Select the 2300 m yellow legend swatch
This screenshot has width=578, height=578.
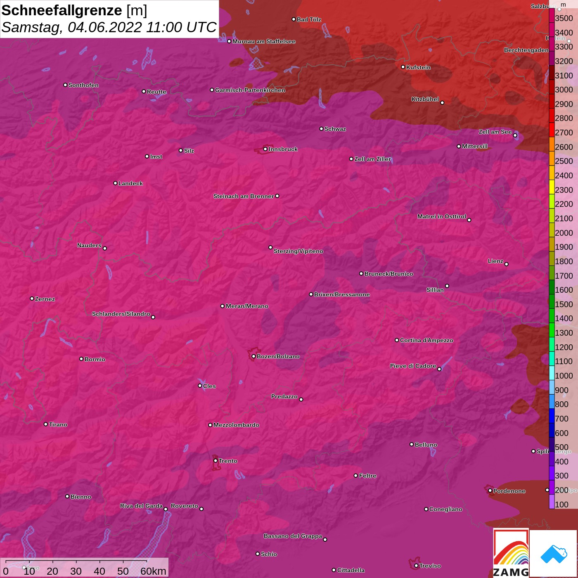(x=552, y=187)
